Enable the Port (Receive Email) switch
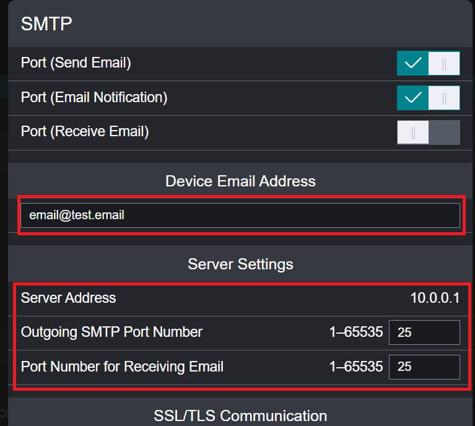This screenshot has width=475, height=426. click(x=428, y=133)
